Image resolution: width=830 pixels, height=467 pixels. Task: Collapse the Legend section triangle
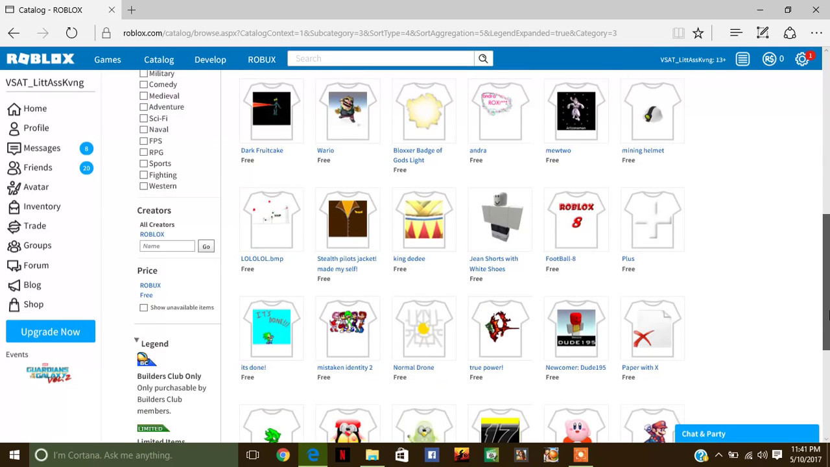[x=137, y=340]
